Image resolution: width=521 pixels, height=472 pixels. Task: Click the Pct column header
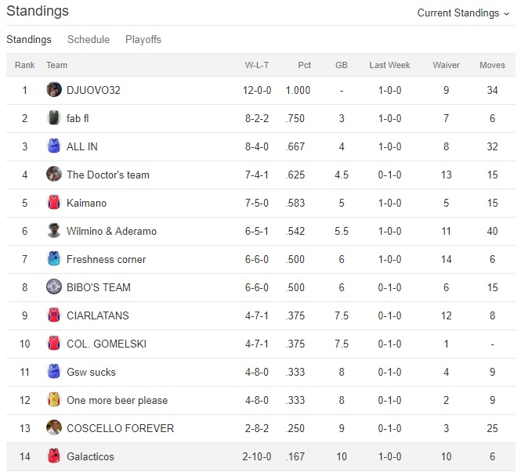point(304,65)
